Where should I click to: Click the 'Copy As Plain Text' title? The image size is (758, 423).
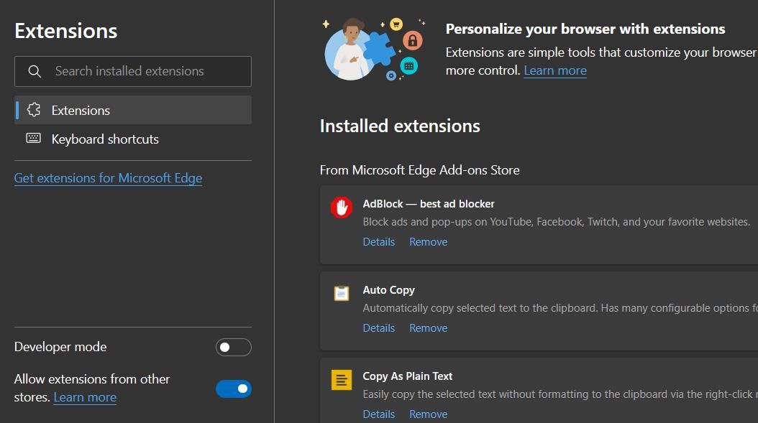(x=408, y=376)
